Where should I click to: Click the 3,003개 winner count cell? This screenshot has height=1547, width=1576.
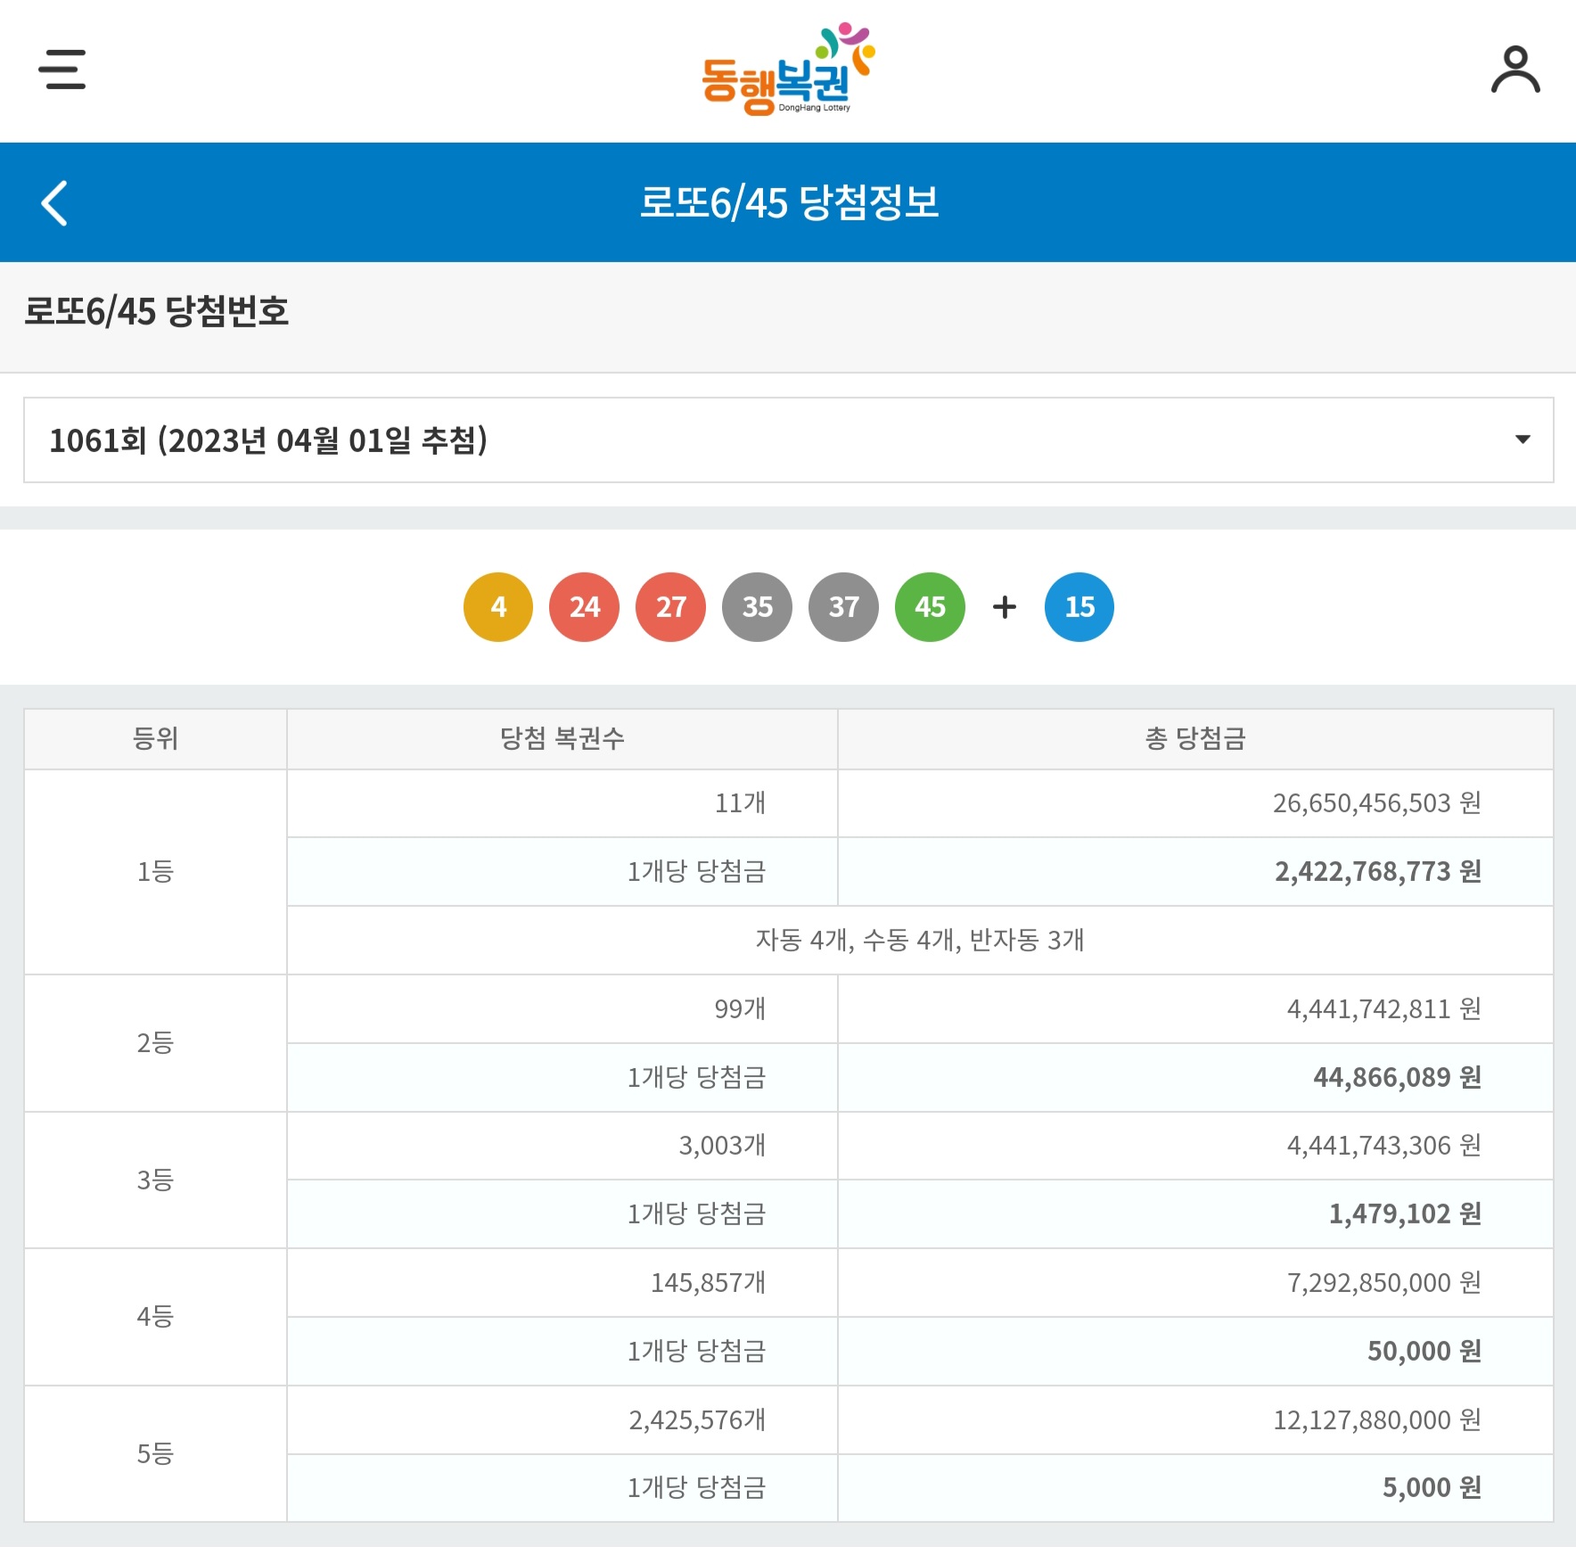pos(562,1146)
